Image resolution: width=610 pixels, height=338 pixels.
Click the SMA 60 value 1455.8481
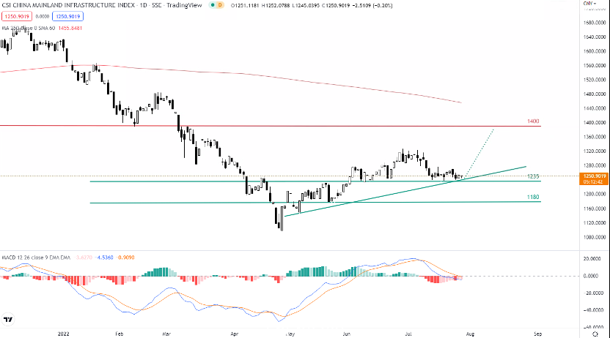pos(70,28)
